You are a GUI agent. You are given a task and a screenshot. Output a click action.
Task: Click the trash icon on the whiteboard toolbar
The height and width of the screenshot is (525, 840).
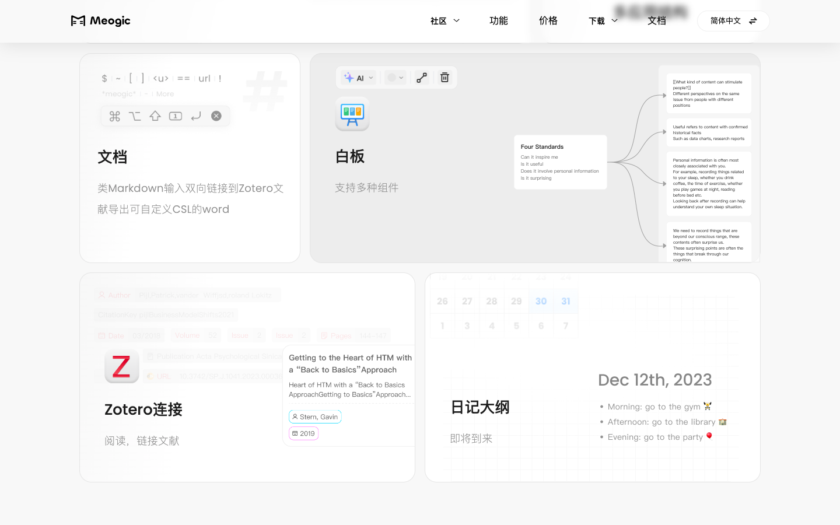coord(444,78)
